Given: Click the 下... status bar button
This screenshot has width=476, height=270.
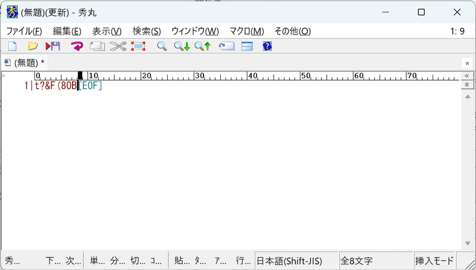Looking at the screenshot, I should pos(54,260).
